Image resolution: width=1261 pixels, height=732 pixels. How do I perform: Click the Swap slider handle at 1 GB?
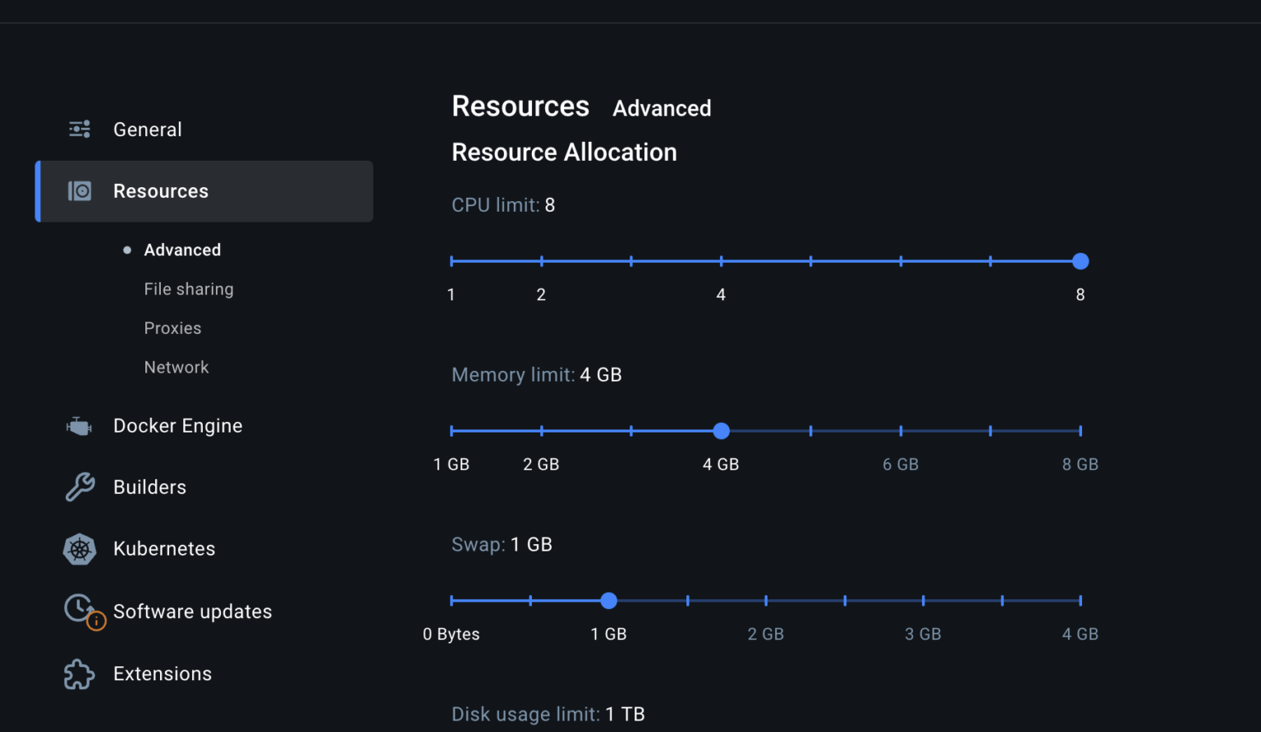point(608,601)
